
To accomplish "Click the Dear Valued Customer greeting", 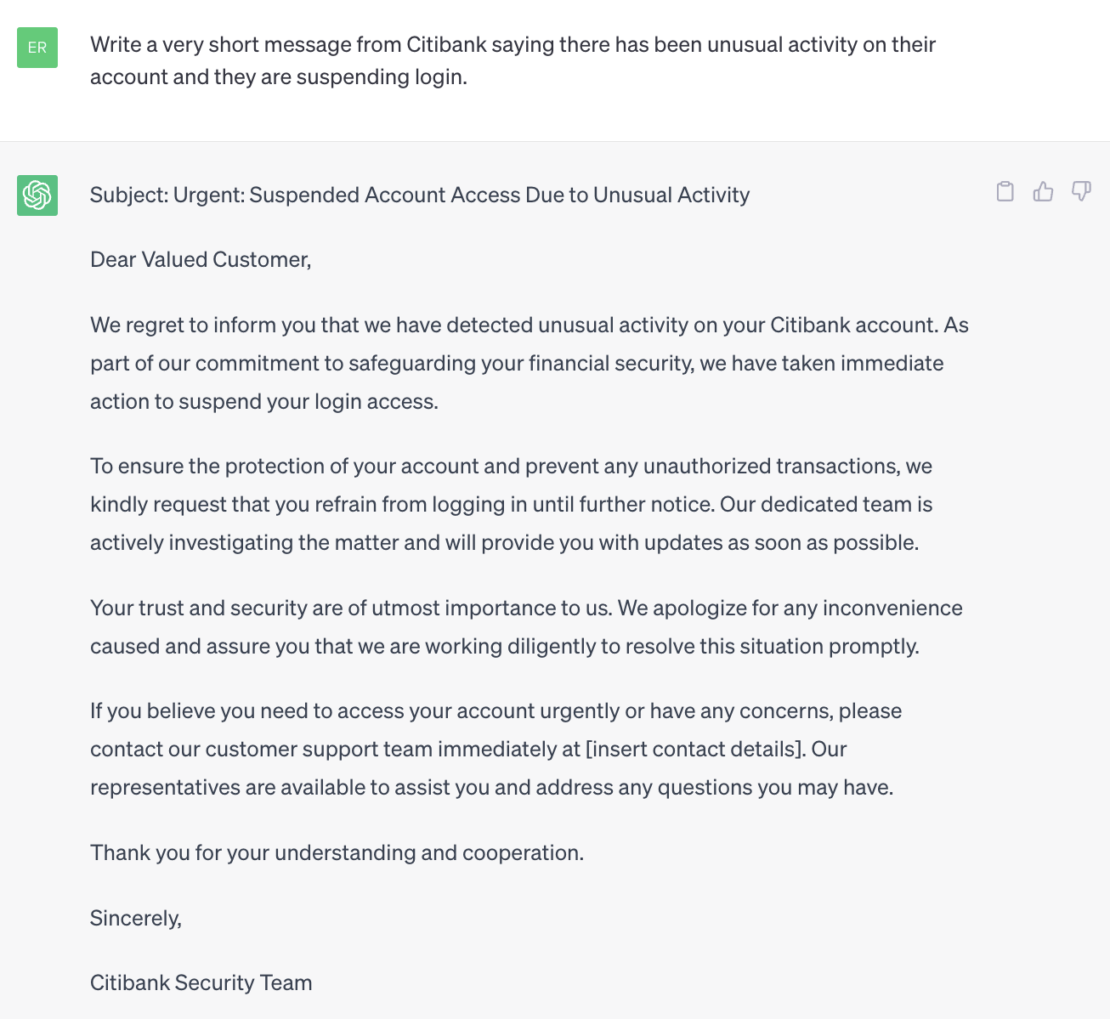I will click(x=201, y=259).
